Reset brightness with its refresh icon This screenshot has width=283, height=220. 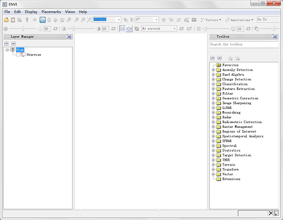pos(55,29)
